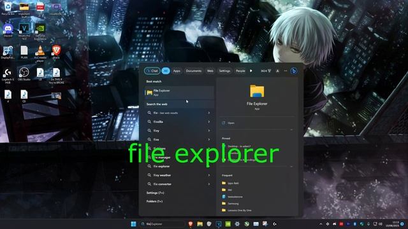Image resolution: width=408 pixels, height=229 pixels.
Task: Show the Folders (1+) results group
Action: pos(154,202)
